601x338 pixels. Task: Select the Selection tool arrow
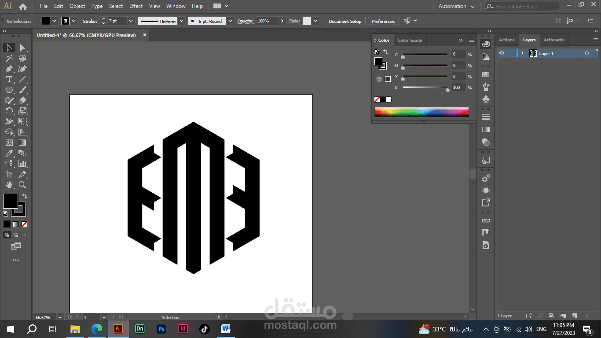point(9,48)
